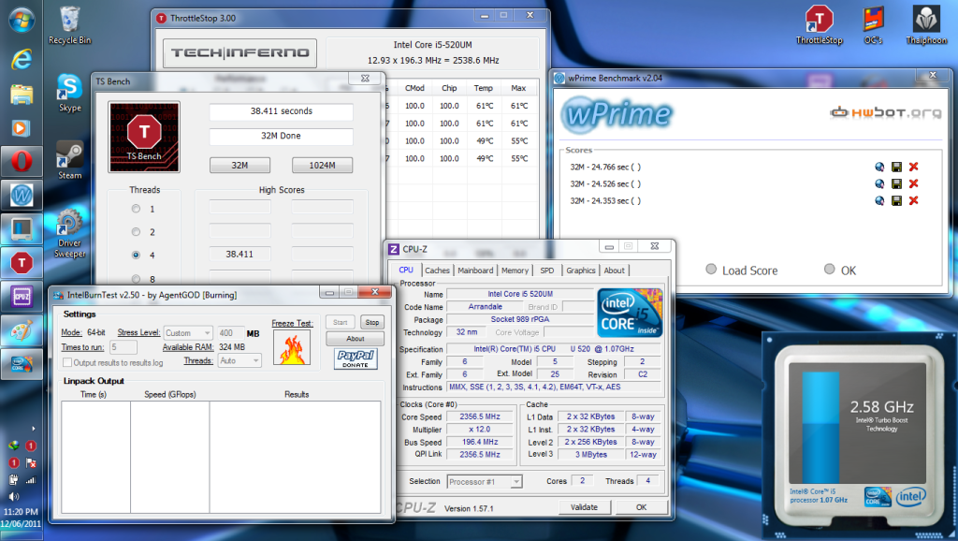Image resolution: width=958 pixels, height=541 pixels.
Task: Open the OC's desktop icon
Action: click(x=873, y=25)
